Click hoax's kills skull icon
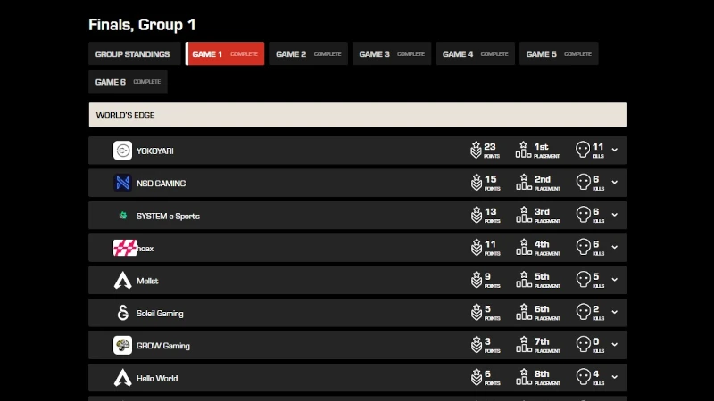The image size is (714, 401). point(584,247)
